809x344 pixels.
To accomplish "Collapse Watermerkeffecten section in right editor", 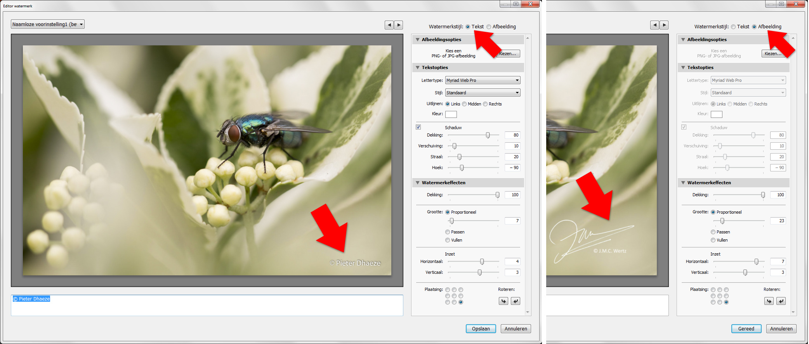I will [683, 183].
